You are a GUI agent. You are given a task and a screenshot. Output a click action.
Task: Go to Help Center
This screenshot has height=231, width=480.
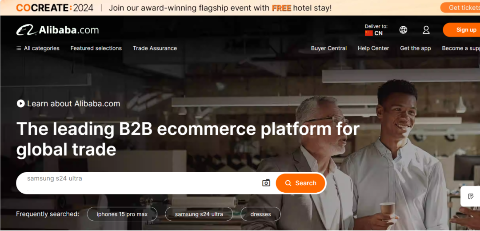point(373,48)
